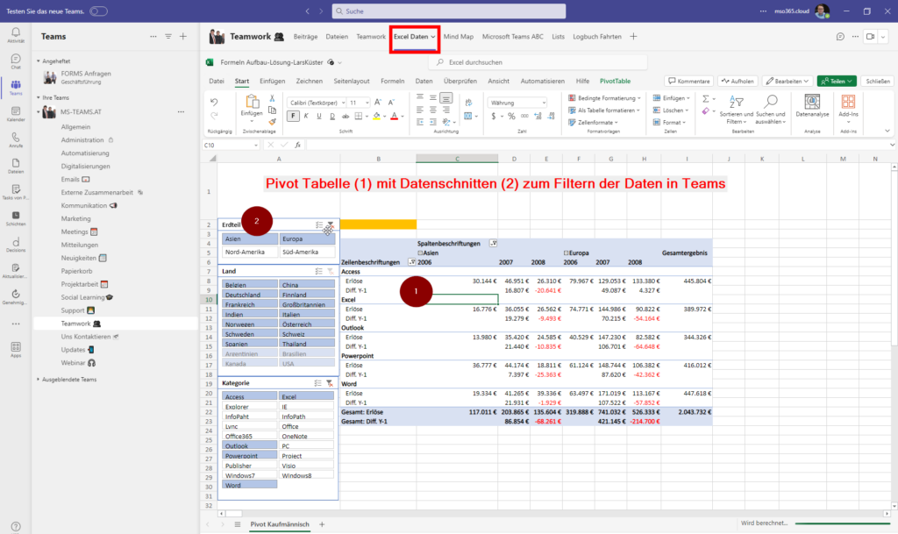The height and width of the screenshot is (534, 898).
Task: Click the thousands separator 000 icon
Action: coord(524,117)
